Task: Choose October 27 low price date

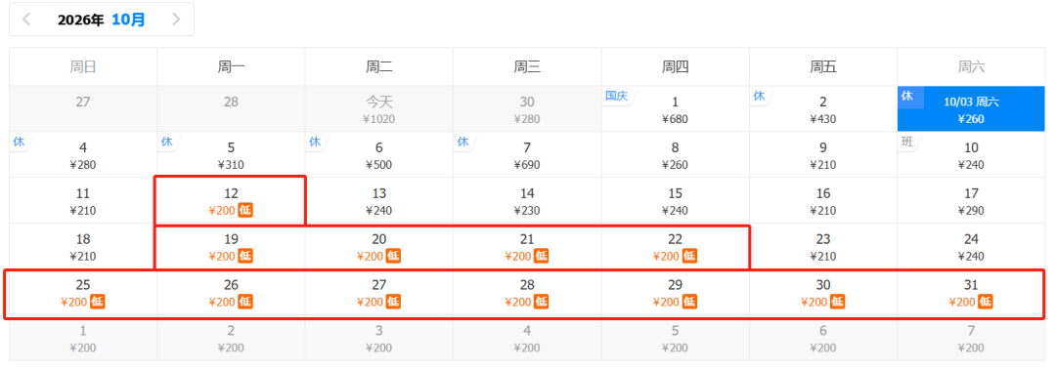Action: pos(379,292)
